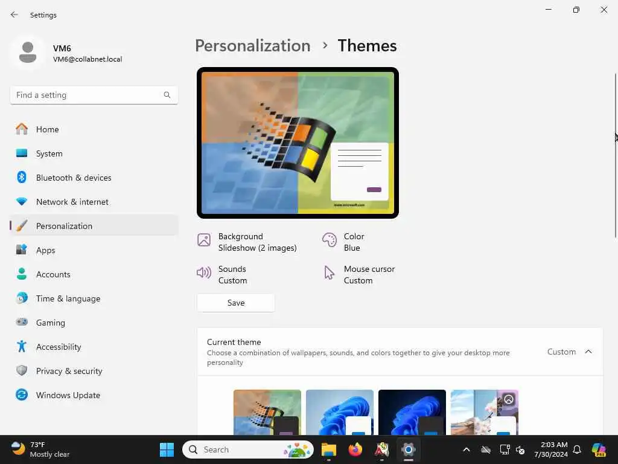Select the dark blue bloom theme thumbnail
Viewport: 618px width, 464px height.
(x=412, y=412)
